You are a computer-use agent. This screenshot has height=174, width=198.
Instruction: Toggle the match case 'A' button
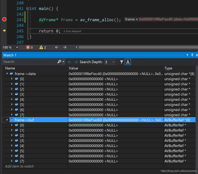click(128, 62)
